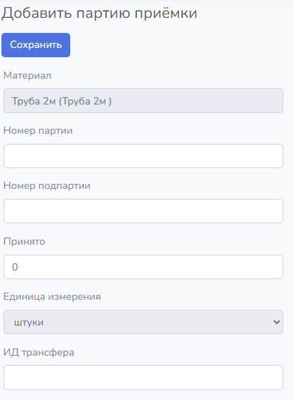
Task: Click the Принято label
Action: pyautogui.click(x=24, y=241)
